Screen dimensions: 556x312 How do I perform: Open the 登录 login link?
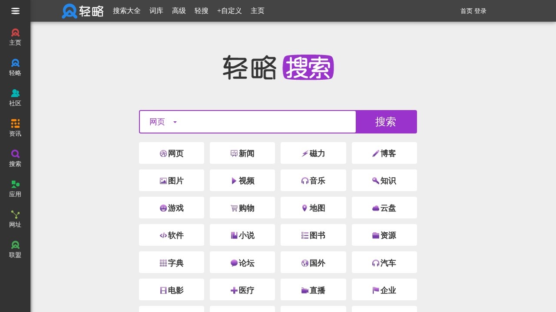pos(480,11)
